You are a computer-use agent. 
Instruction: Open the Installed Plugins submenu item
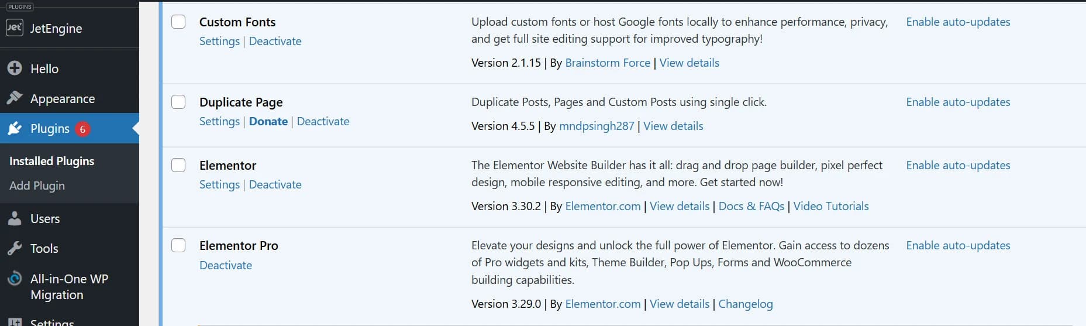(51, 161)
